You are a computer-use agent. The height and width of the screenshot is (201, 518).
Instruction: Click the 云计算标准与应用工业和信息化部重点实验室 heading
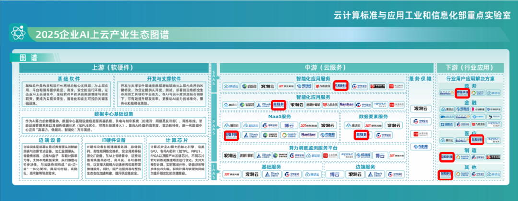click(423, 16)
